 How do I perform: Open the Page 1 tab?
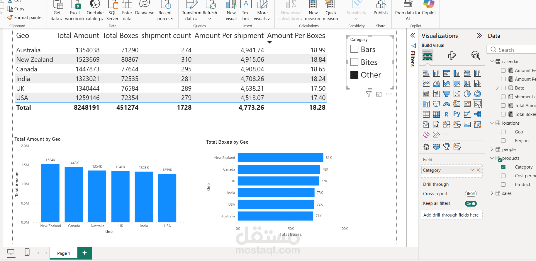click(63, 253)
